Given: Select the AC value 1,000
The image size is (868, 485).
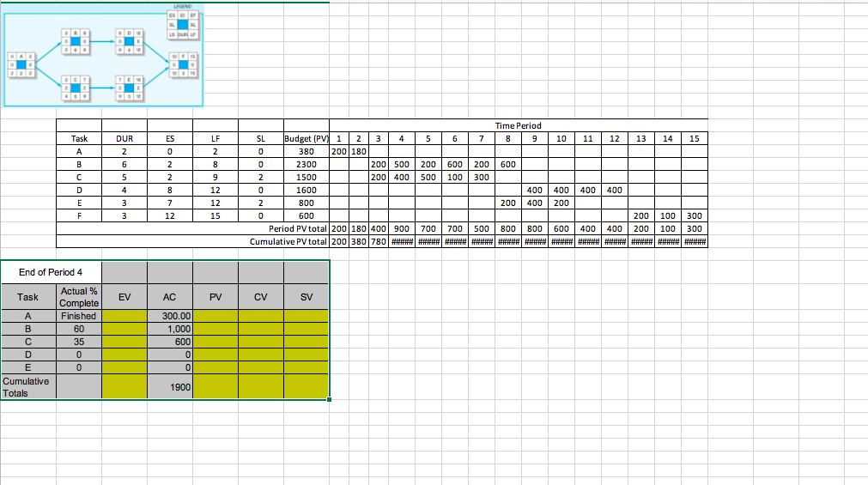Looking at the screenshot, I should [x=170, y=329].
